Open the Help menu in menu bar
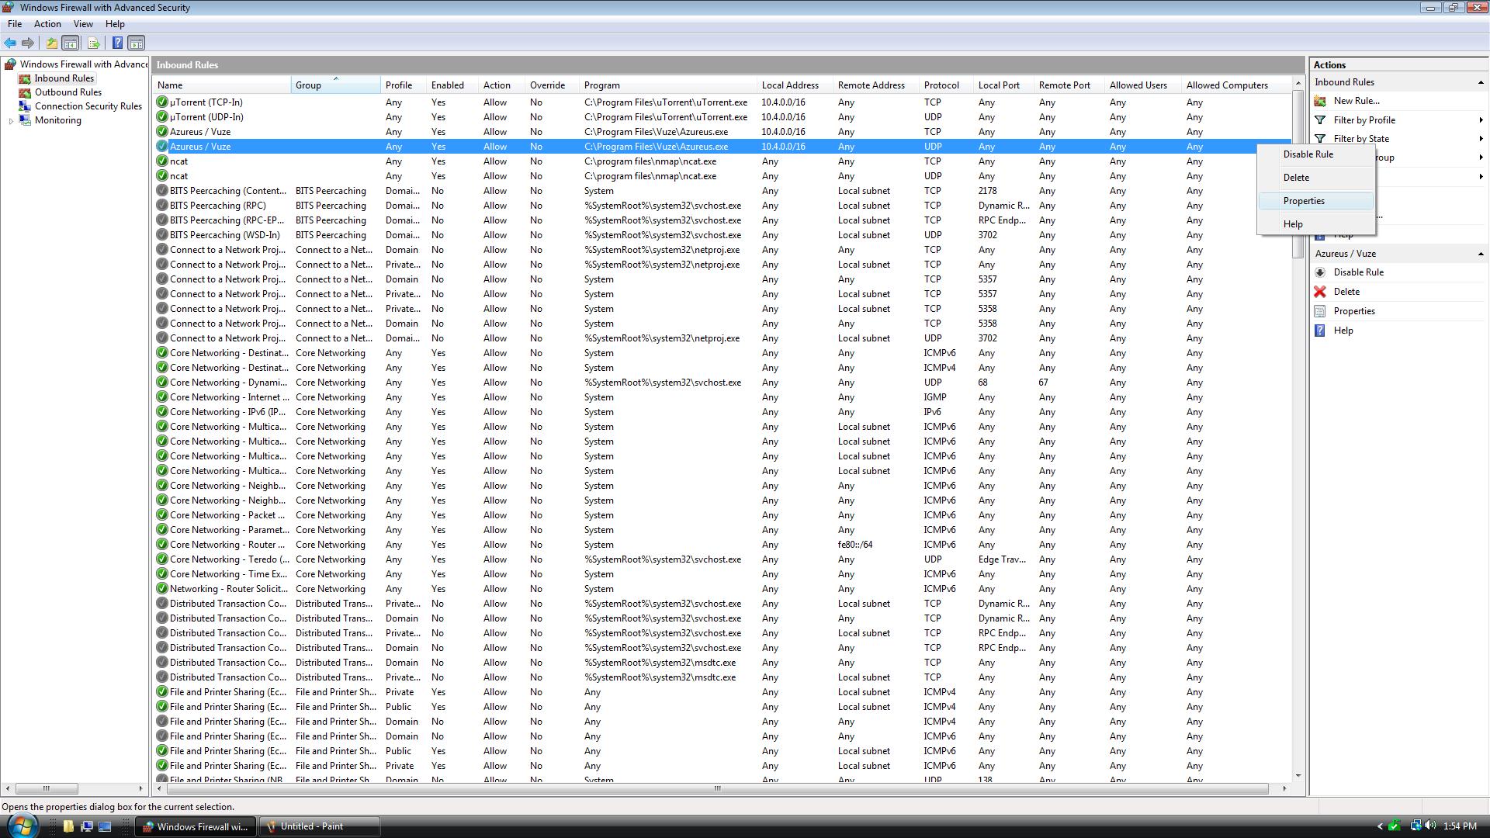Image resolution: width=1490 pixels, height=838 pixels. point(115,24)
